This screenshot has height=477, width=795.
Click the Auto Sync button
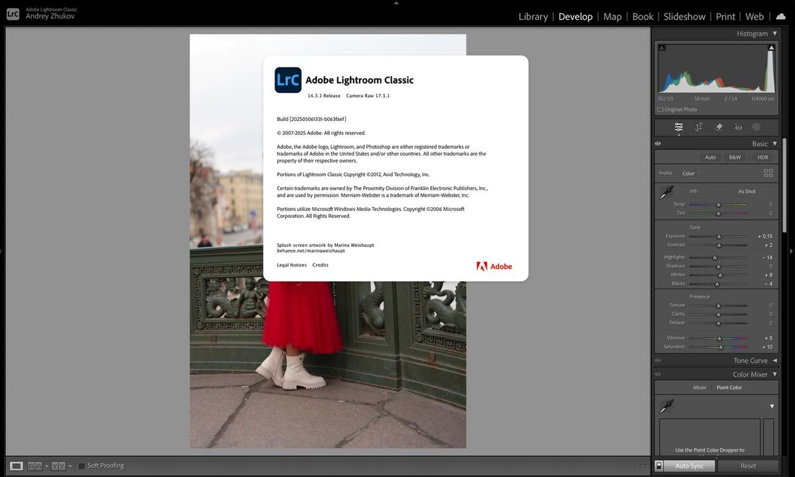click(x=690, y=466)
